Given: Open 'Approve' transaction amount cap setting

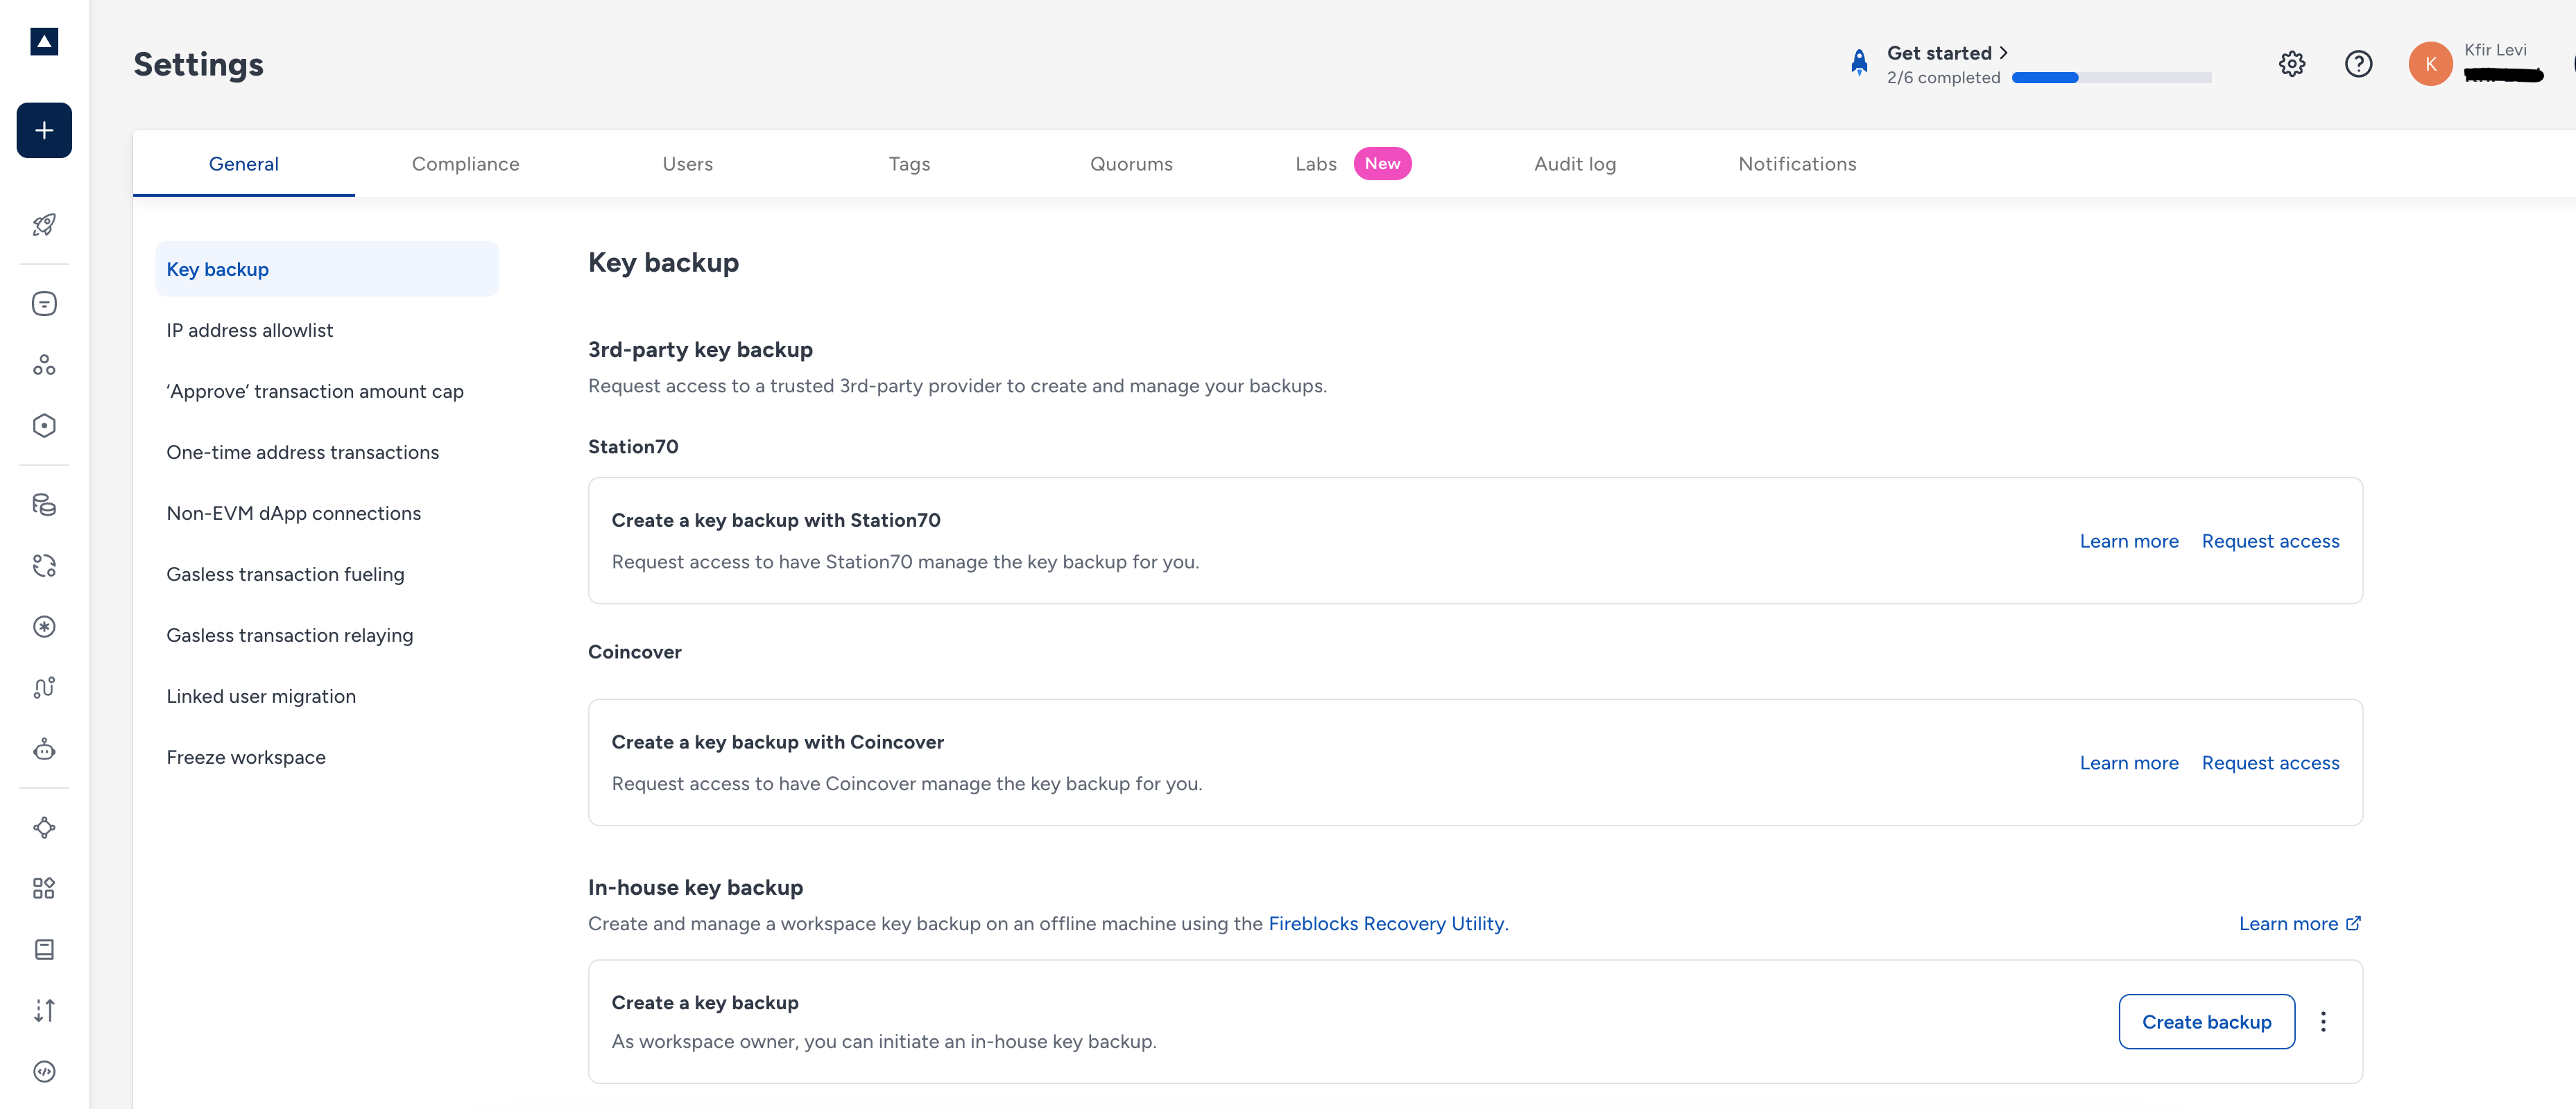Looking at the screenshot, I should click(x=327, y=391).
